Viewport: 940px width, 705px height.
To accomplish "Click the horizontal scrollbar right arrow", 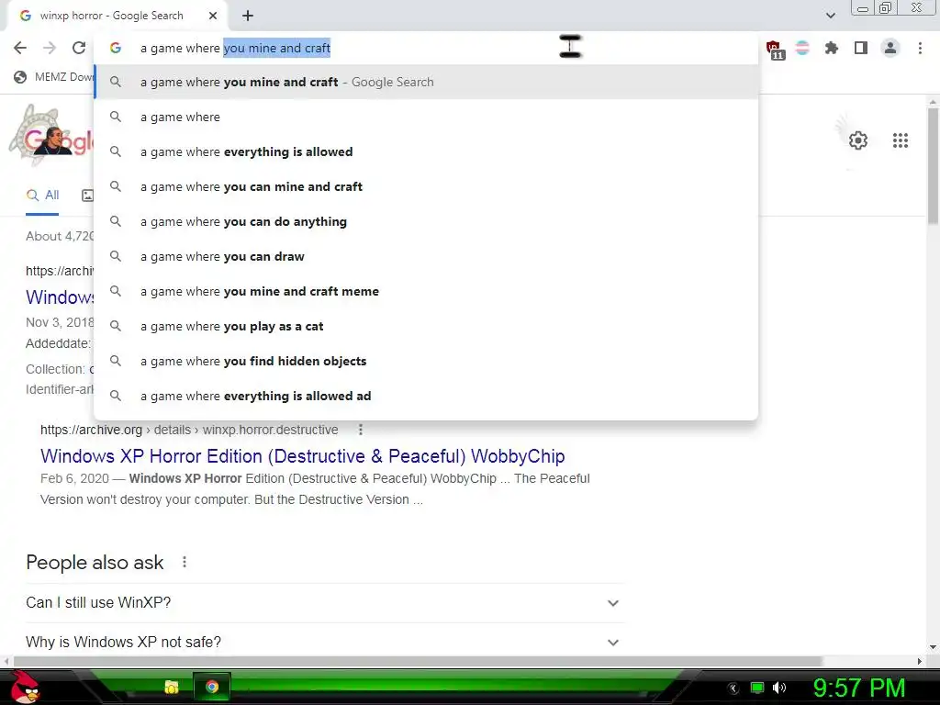I will tap(920, 661).
